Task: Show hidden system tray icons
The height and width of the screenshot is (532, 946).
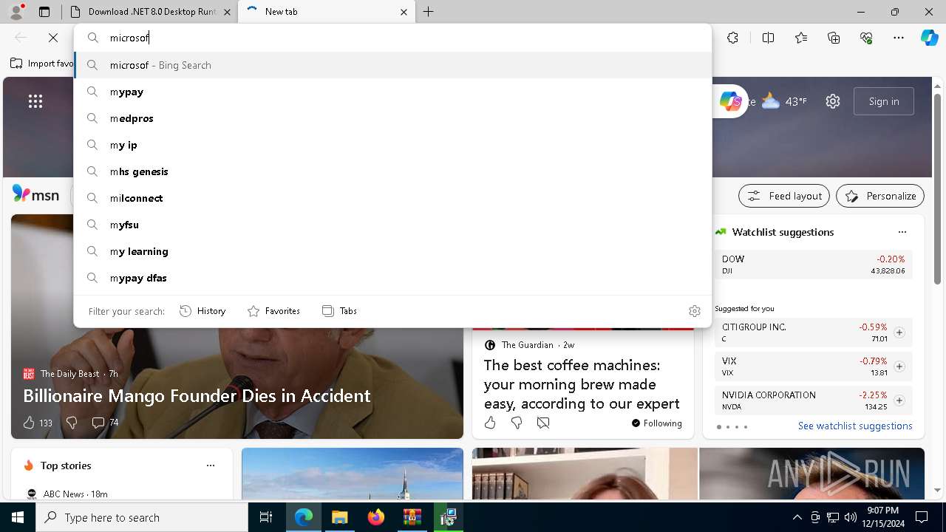Action: [x=797, y=517]
